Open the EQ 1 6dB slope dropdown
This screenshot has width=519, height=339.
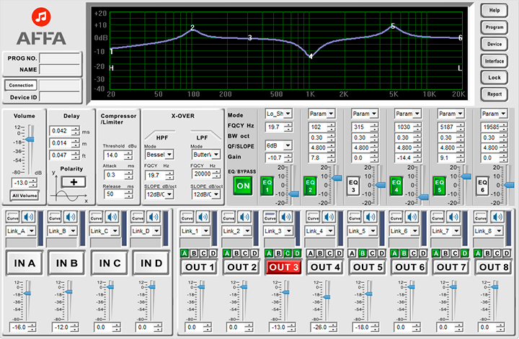click(278, 145)
